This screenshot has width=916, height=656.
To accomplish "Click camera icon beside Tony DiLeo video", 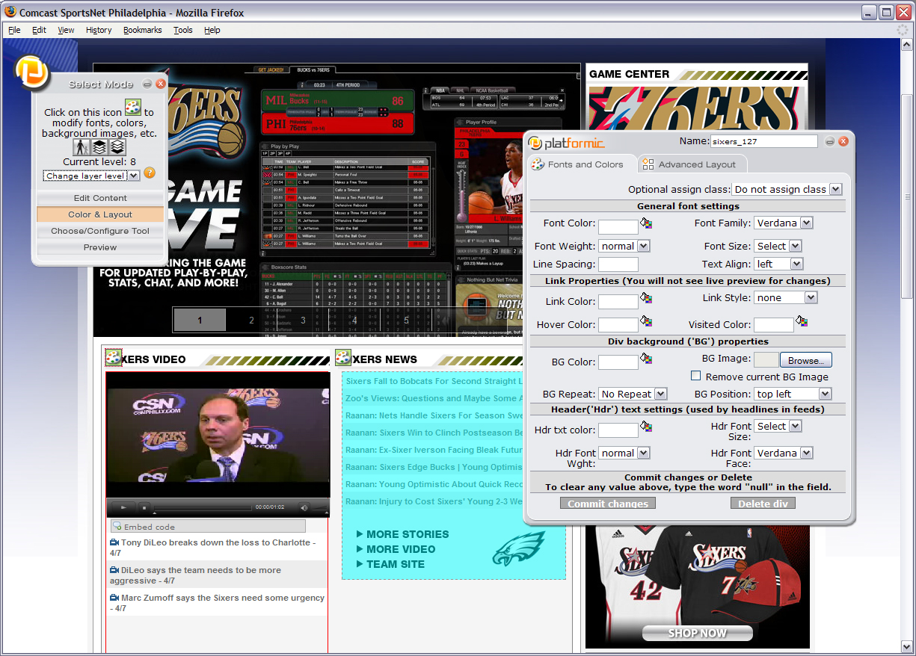I will pos(114,542).
